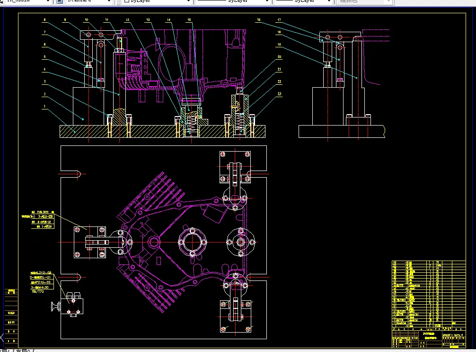
Task: Select part balloon number 11
Action: coord(107,20)
